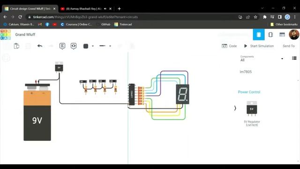Undo the last action
The width and height of the screenshot is (300, 169).
pyautogui.click(x=40, y=46)
